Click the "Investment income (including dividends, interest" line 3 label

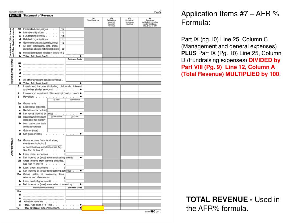pyautogui.click(x=53, y=87)
